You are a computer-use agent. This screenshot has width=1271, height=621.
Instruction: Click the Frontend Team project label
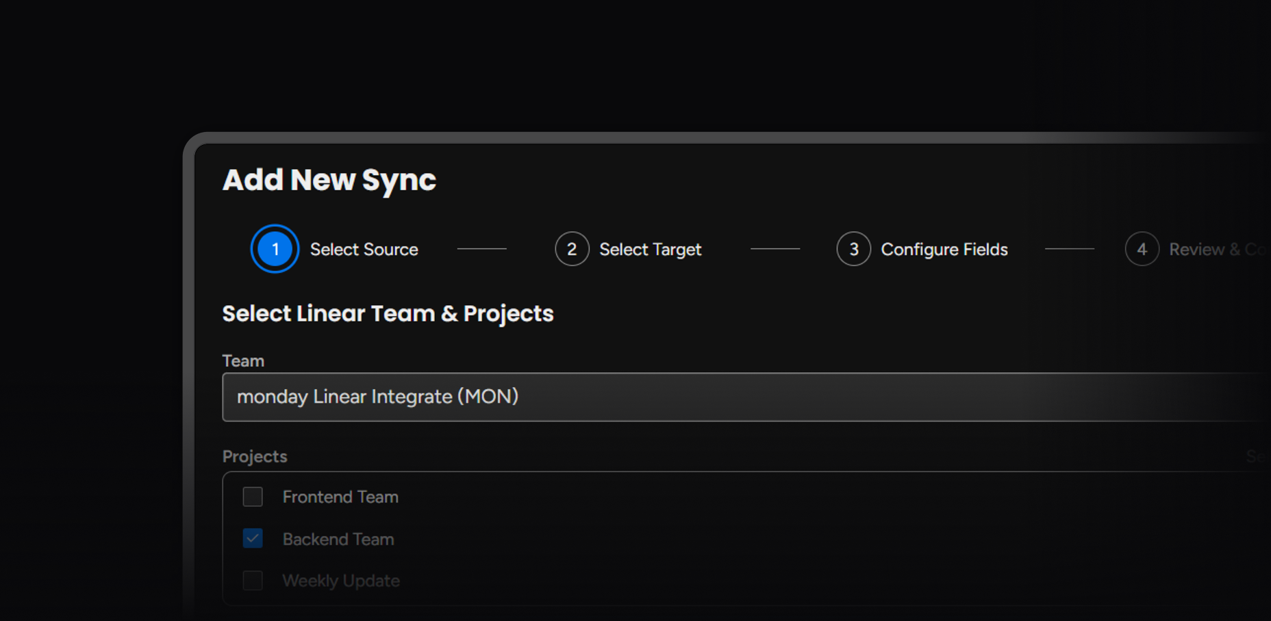[x=340, y=497]
